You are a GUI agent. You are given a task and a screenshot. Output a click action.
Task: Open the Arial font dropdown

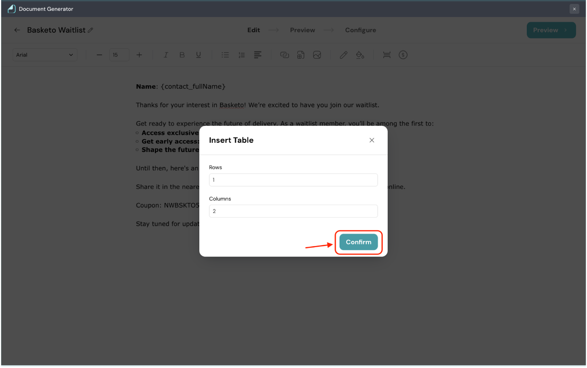[x=45, y=55]
